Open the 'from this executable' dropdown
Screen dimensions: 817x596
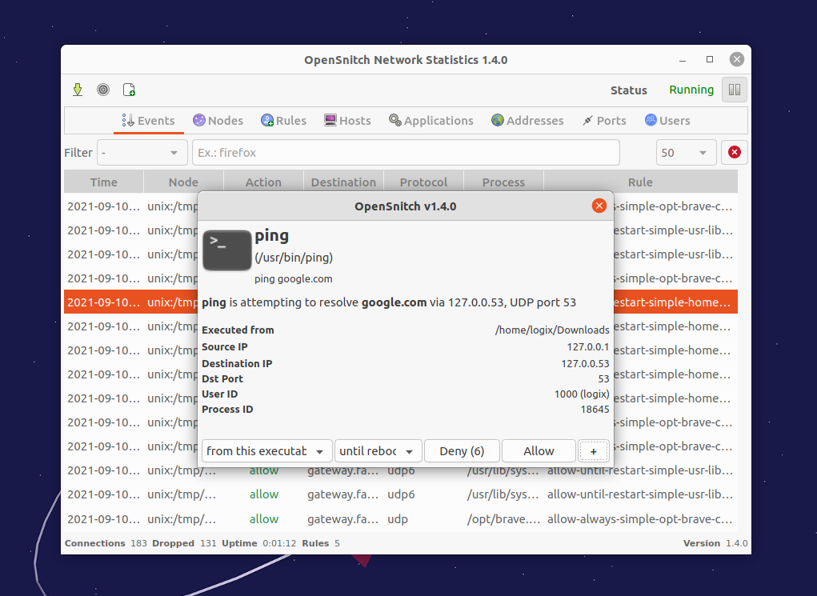click(266, 450)
